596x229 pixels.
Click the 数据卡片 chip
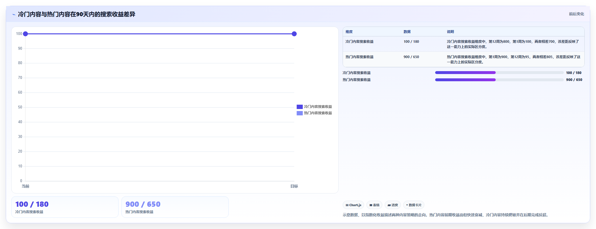(414, 205)
